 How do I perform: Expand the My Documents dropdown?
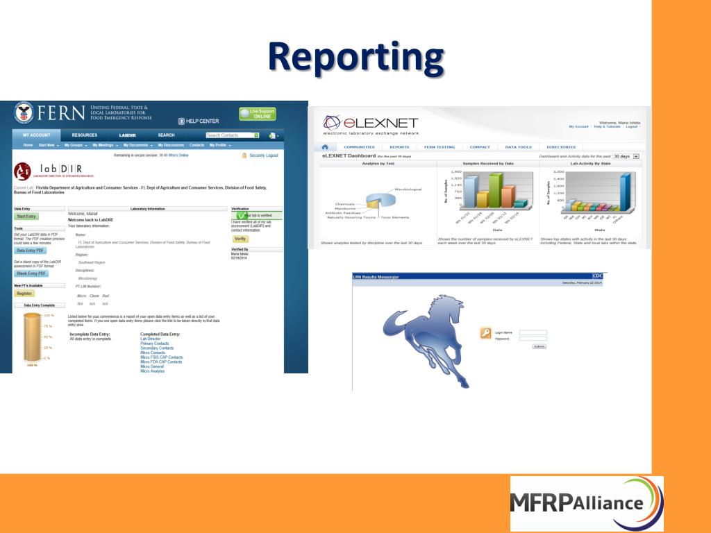(x=138, y=146)
